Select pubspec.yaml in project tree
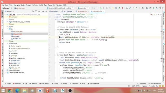This screenshot has width=166, height=93. click(x=16, y=63)
